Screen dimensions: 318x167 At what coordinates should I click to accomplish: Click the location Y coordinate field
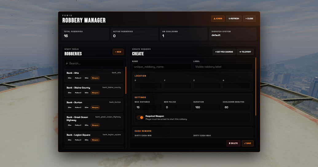pos(178,86)
